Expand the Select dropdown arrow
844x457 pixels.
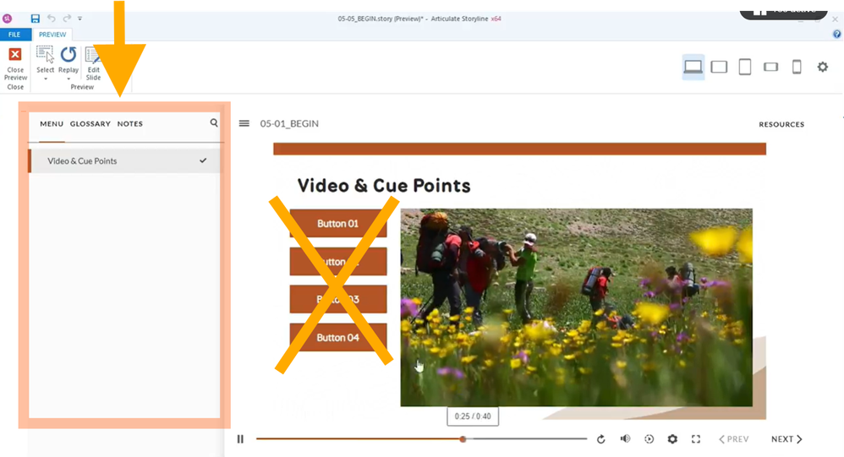pos(45,79)
